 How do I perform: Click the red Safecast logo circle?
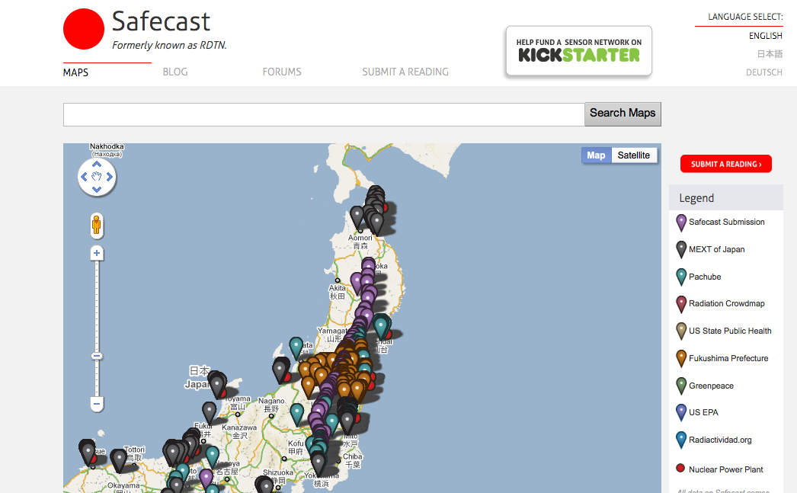(x=84, y=29)
